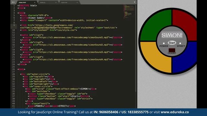
Task: Close the index.html tab
Action: (35, 3)
